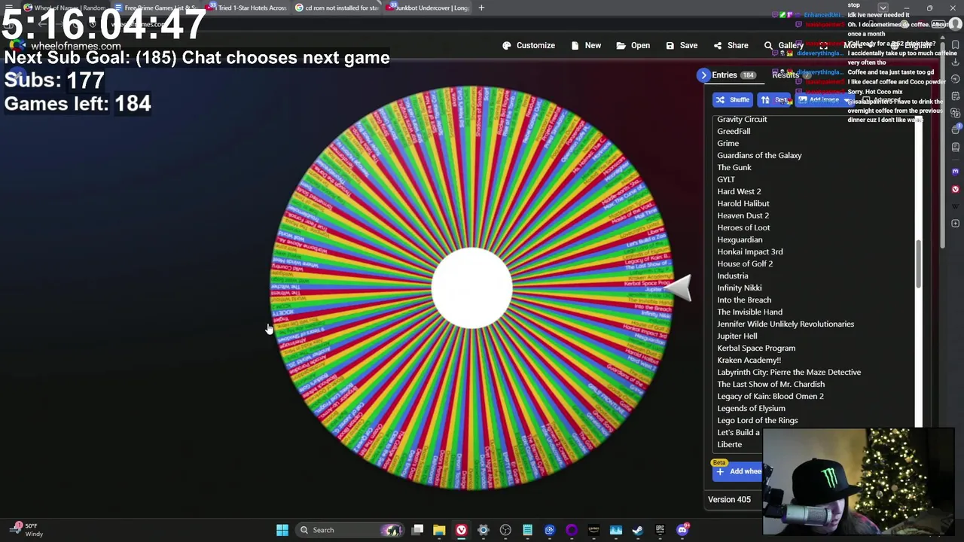Click 'Labyrinth City: Pierre the Maze Detective'
The image size is (964, 542).
point(789,372)
